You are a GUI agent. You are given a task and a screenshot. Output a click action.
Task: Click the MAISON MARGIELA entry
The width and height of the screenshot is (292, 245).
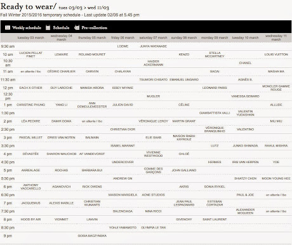coord(123,195)
